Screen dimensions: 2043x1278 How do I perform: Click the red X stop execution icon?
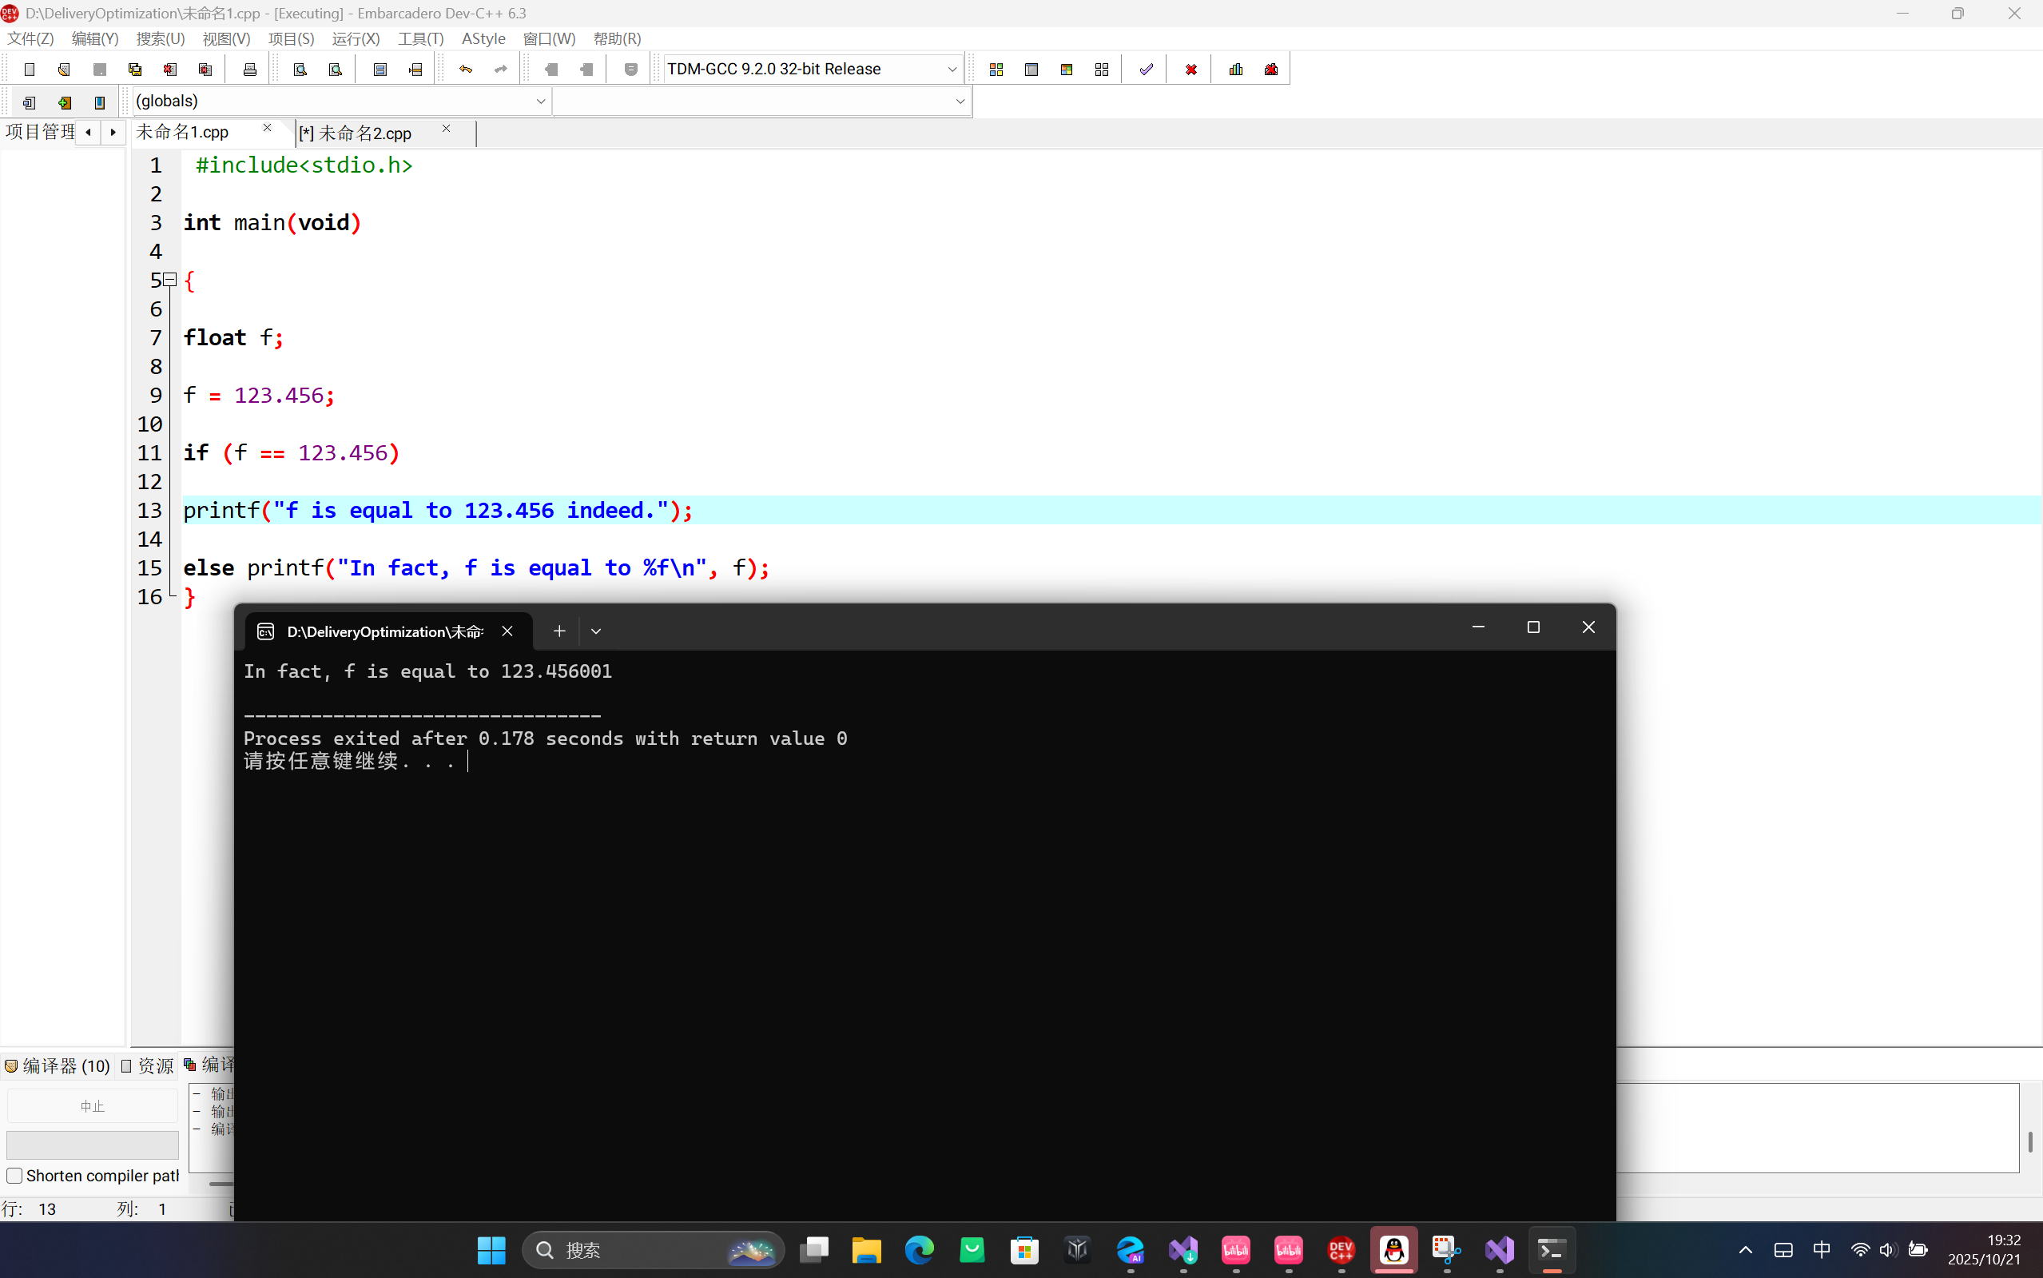click(1190, 70)
